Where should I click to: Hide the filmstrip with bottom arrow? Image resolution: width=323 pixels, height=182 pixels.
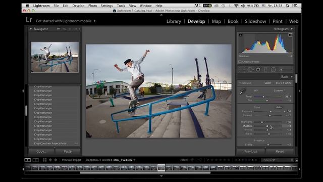pyautogui.click(x=161, y=176)
